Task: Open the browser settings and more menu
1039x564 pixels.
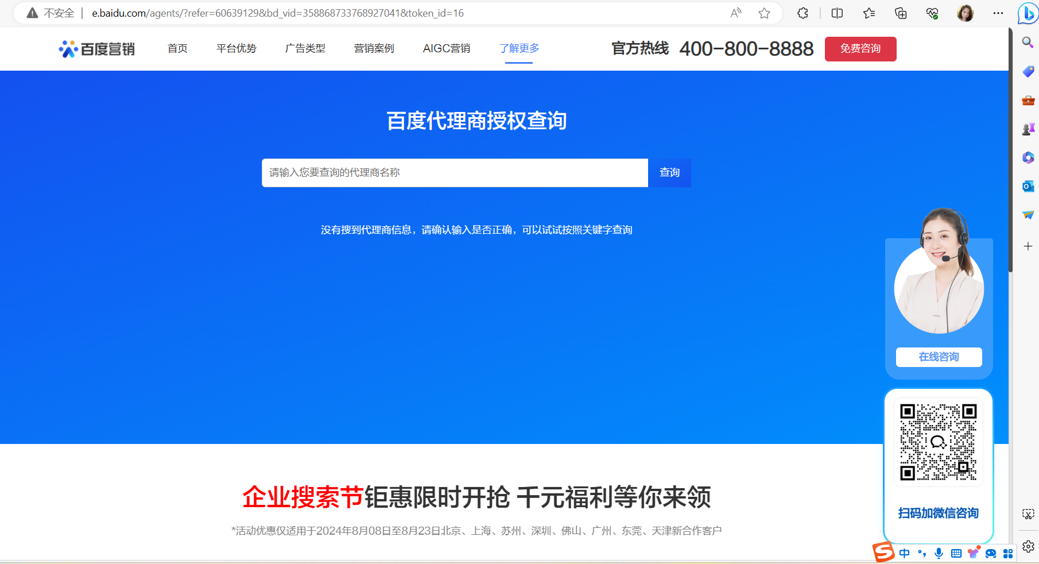Action: click(998, 13)
